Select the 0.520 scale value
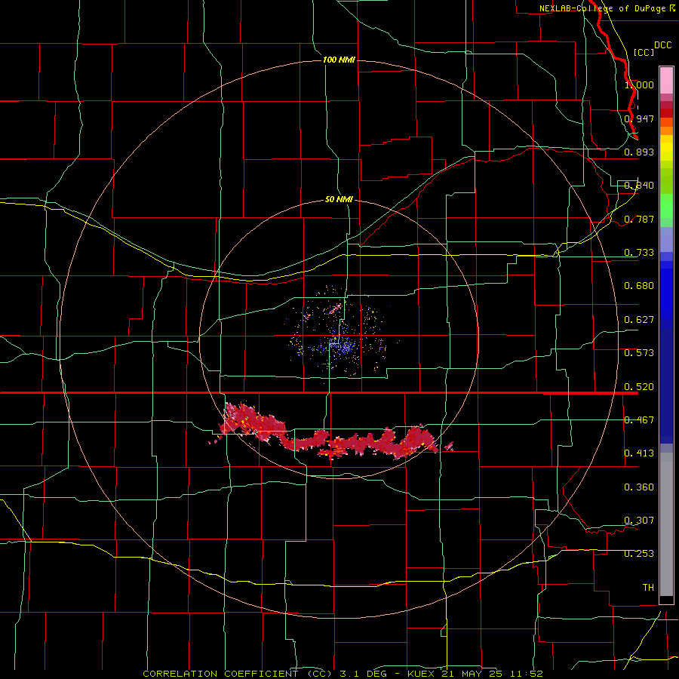This screenshot has width=679, height=679. coord(639,387)
